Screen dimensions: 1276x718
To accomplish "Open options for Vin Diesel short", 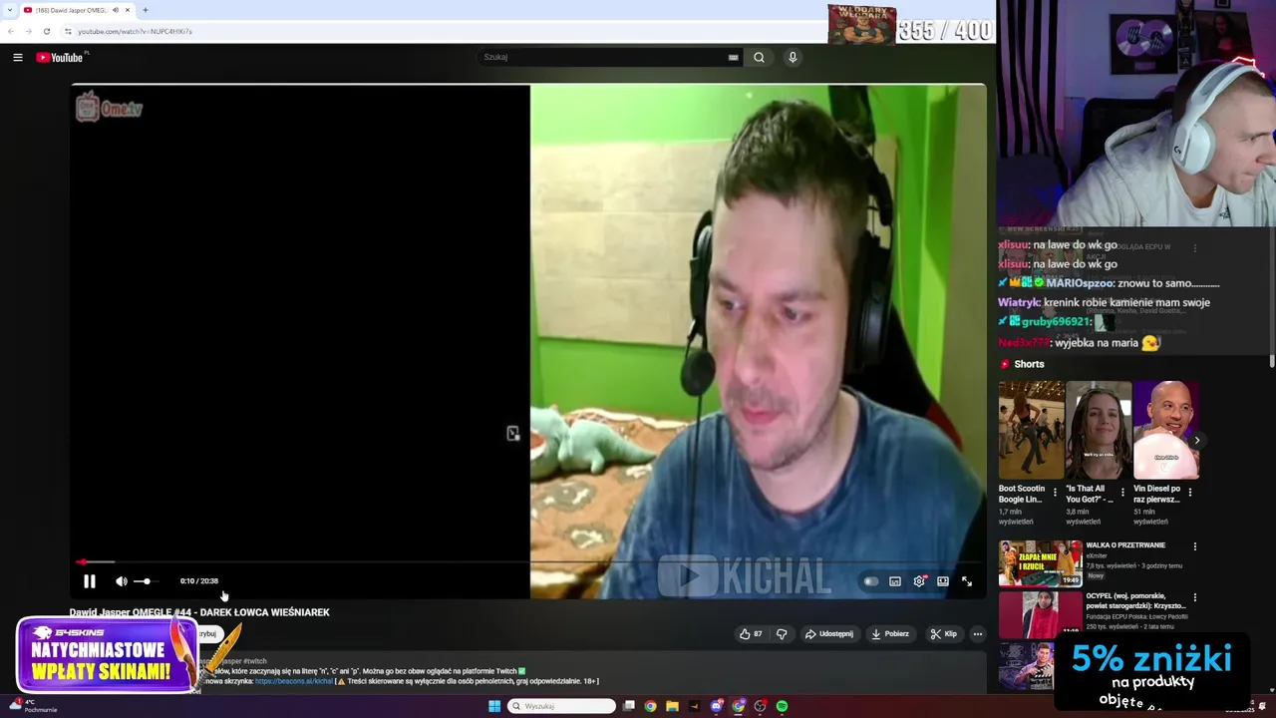I will [1190, 492].
